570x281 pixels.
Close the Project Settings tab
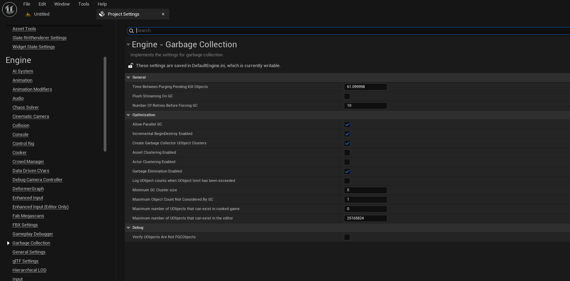[163, 14]
